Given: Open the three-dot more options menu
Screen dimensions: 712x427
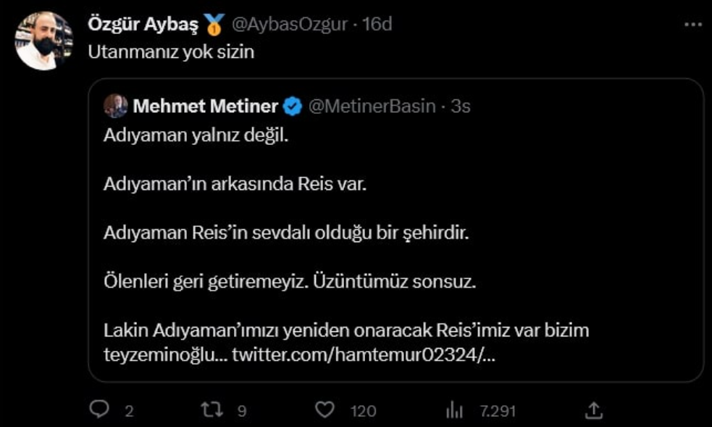Looking at the screenshot, I should (x=692, y=25).
